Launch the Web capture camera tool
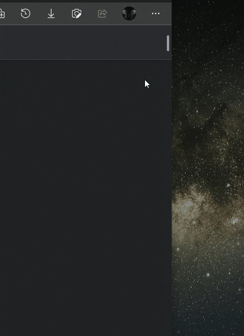244x336 pixels. point(77,13)
